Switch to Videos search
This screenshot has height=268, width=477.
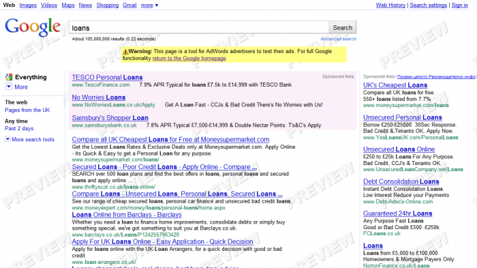[49, 5]
